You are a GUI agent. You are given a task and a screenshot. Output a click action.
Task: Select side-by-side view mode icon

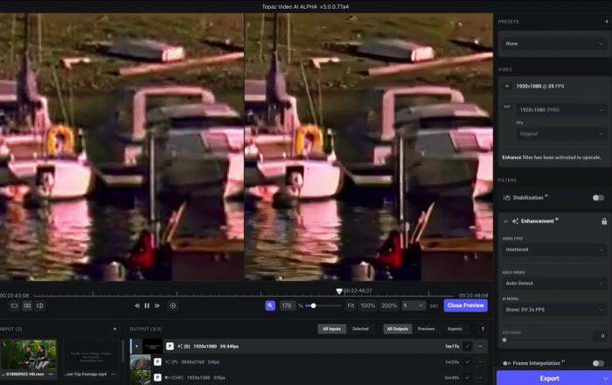pos(27,305)
